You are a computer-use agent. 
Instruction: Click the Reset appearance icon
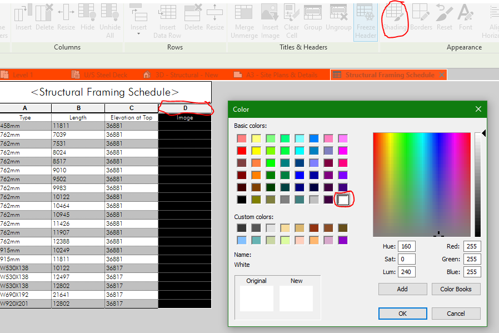pos(444,13)
